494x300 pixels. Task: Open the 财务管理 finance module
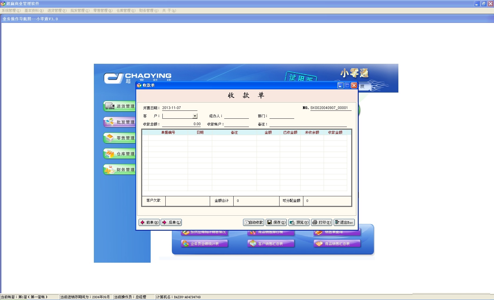(120, 170)
